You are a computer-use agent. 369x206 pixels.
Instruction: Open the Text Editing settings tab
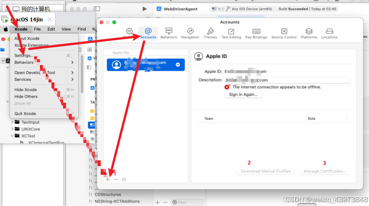[231, 33]
